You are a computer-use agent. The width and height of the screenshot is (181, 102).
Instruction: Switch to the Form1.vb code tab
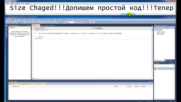point(35,25)
